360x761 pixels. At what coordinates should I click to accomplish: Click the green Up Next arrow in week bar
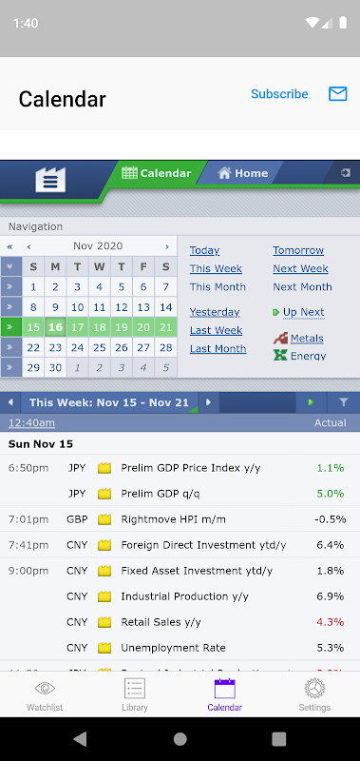(x=311, y=402)
